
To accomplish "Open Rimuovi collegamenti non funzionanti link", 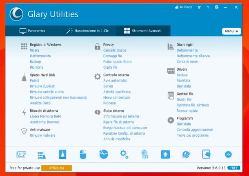I will [58, 97].
